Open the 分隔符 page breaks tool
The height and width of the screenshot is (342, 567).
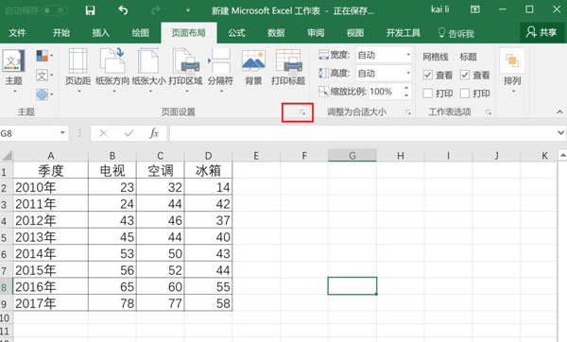tap(220, 70)
